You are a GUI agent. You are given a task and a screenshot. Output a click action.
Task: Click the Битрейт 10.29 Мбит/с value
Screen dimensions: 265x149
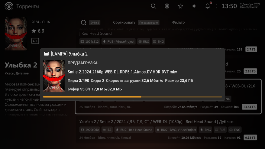[x=184, y=138]
